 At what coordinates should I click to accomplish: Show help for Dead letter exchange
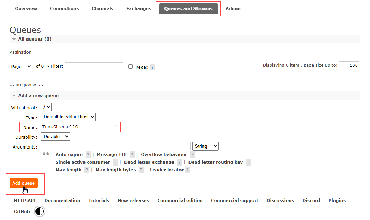click(179, 162)
